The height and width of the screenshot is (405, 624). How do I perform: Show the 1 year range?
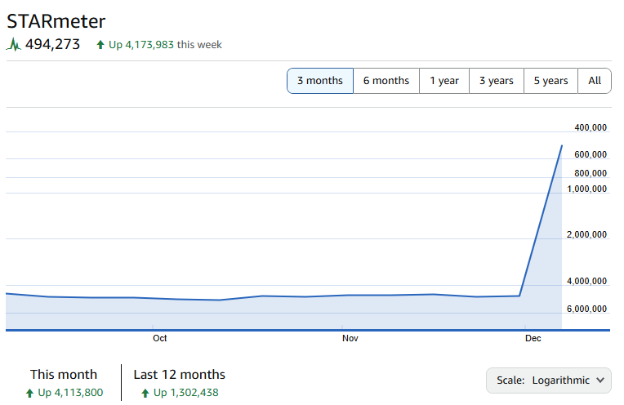444,81
